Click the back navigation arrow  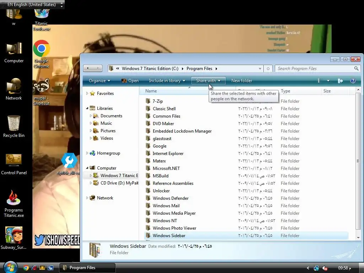[x=88, y=68]
